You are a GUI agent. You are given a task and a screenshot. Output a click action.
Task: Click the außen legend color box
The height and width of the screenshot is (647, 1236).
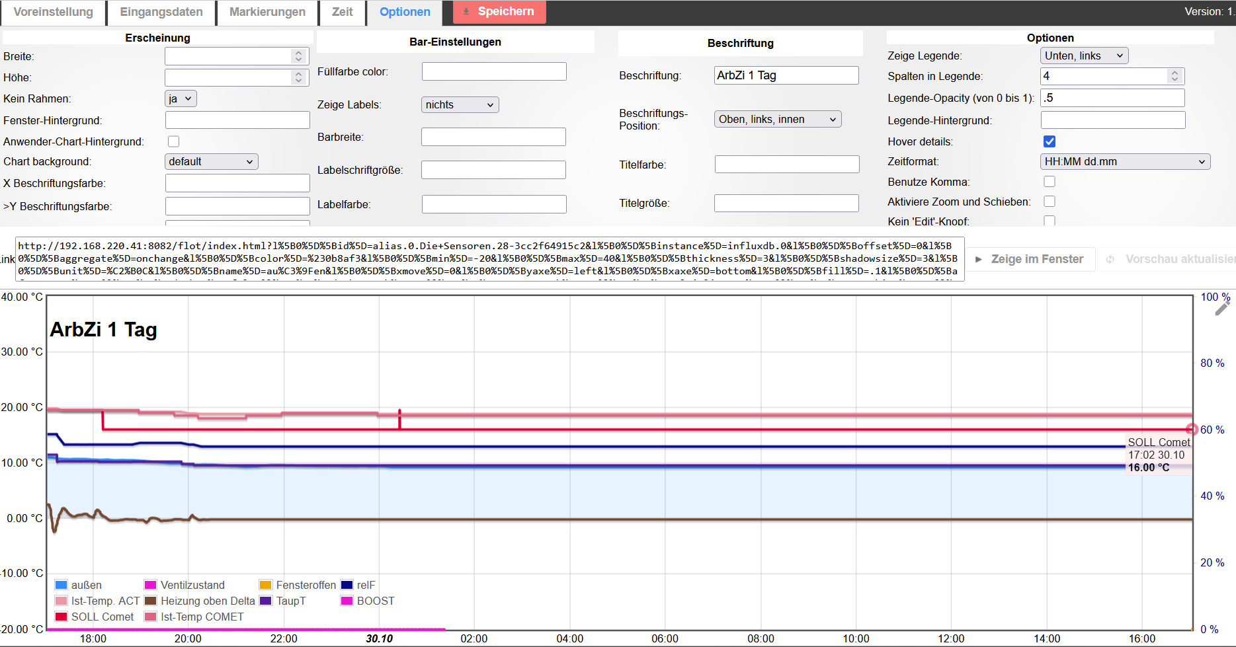pos(62,585)
